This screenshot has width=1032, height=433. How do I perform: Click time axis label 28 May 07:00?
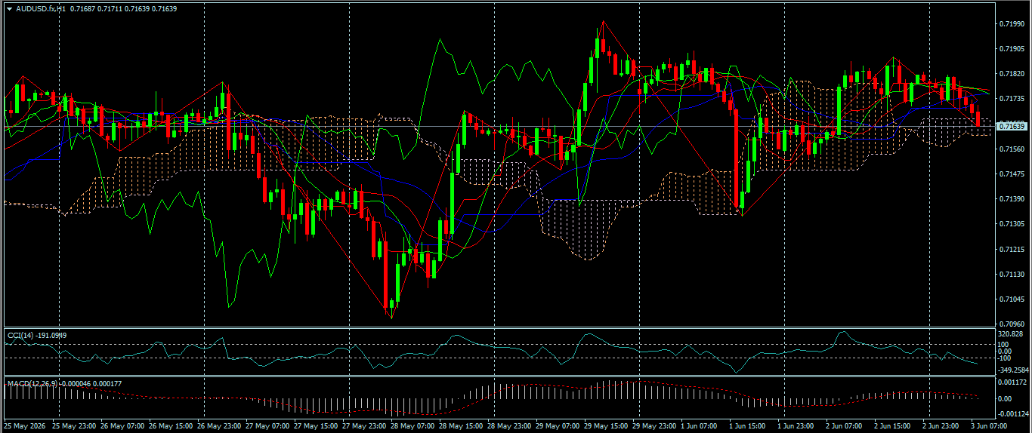click(x=412, y=426)
